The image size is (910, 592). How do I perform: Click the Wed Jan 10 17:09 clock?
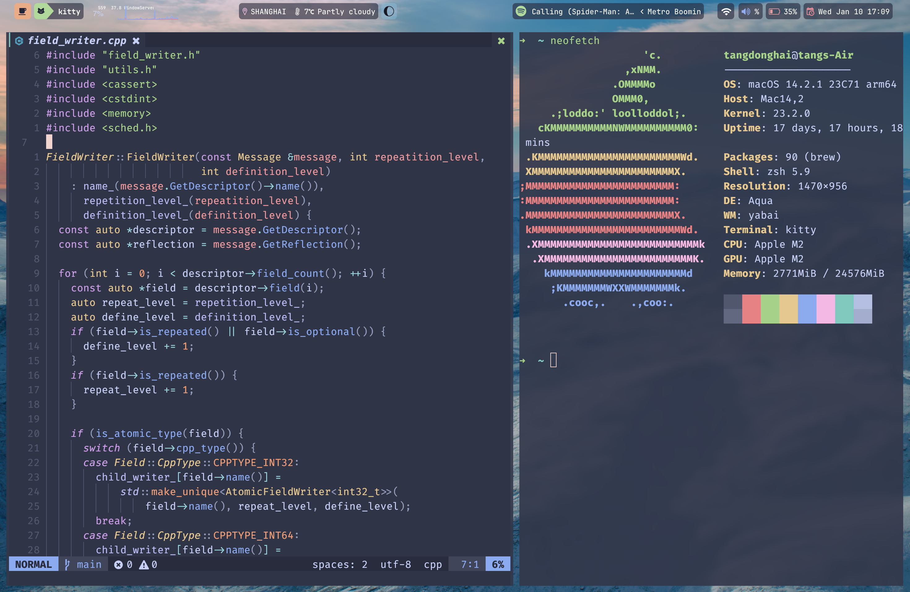point(853,11)
